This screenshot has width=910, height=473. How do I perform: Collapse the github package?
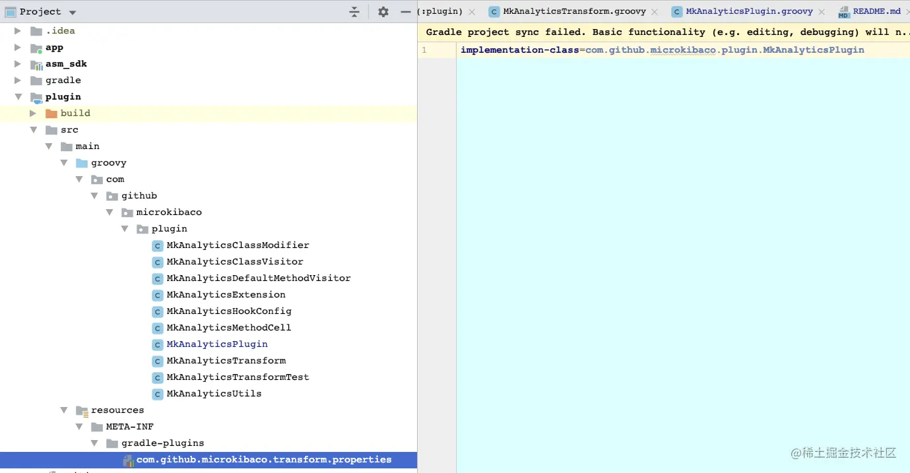(x=94, y=196)
